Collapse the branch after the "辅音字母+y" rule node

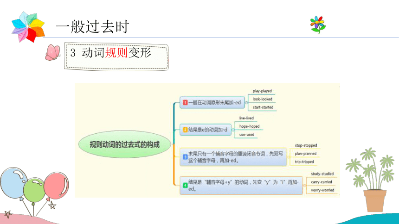click(305, 186)
